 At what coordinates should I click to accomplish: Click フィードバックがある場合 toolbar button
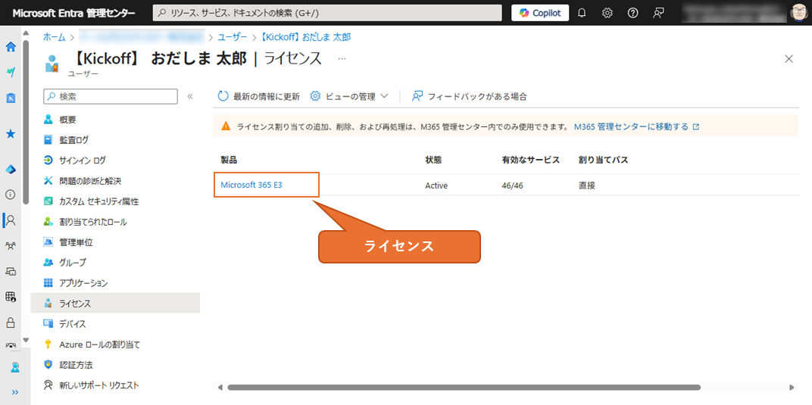[x=469, y=96]
